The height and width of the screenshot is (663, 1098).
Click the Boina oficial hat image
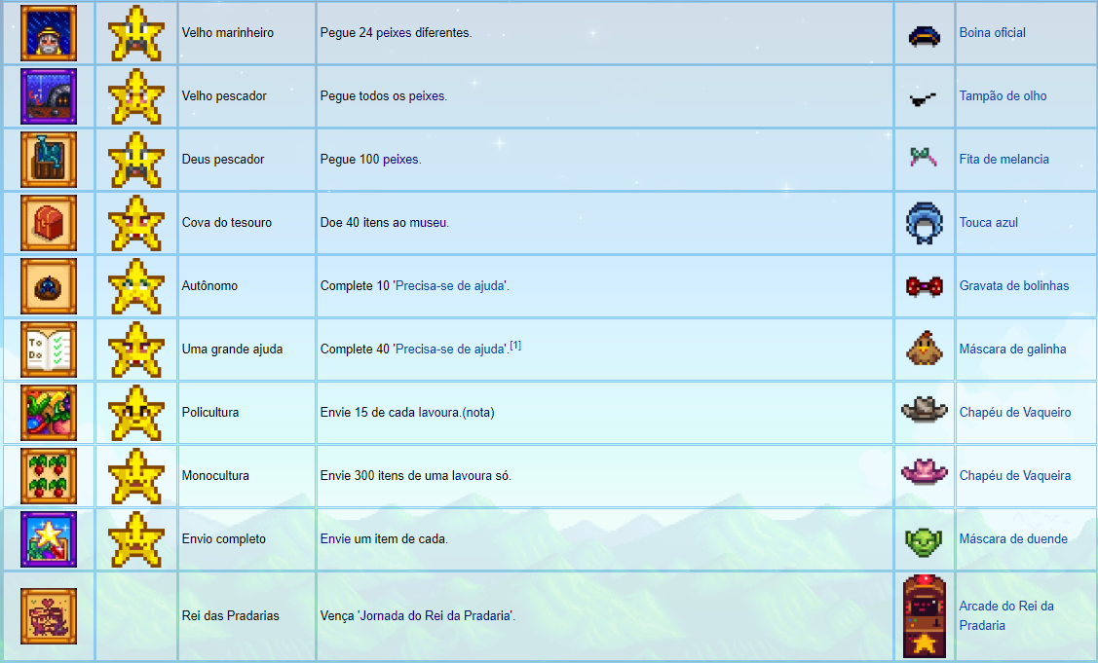[x=925, y=35]
